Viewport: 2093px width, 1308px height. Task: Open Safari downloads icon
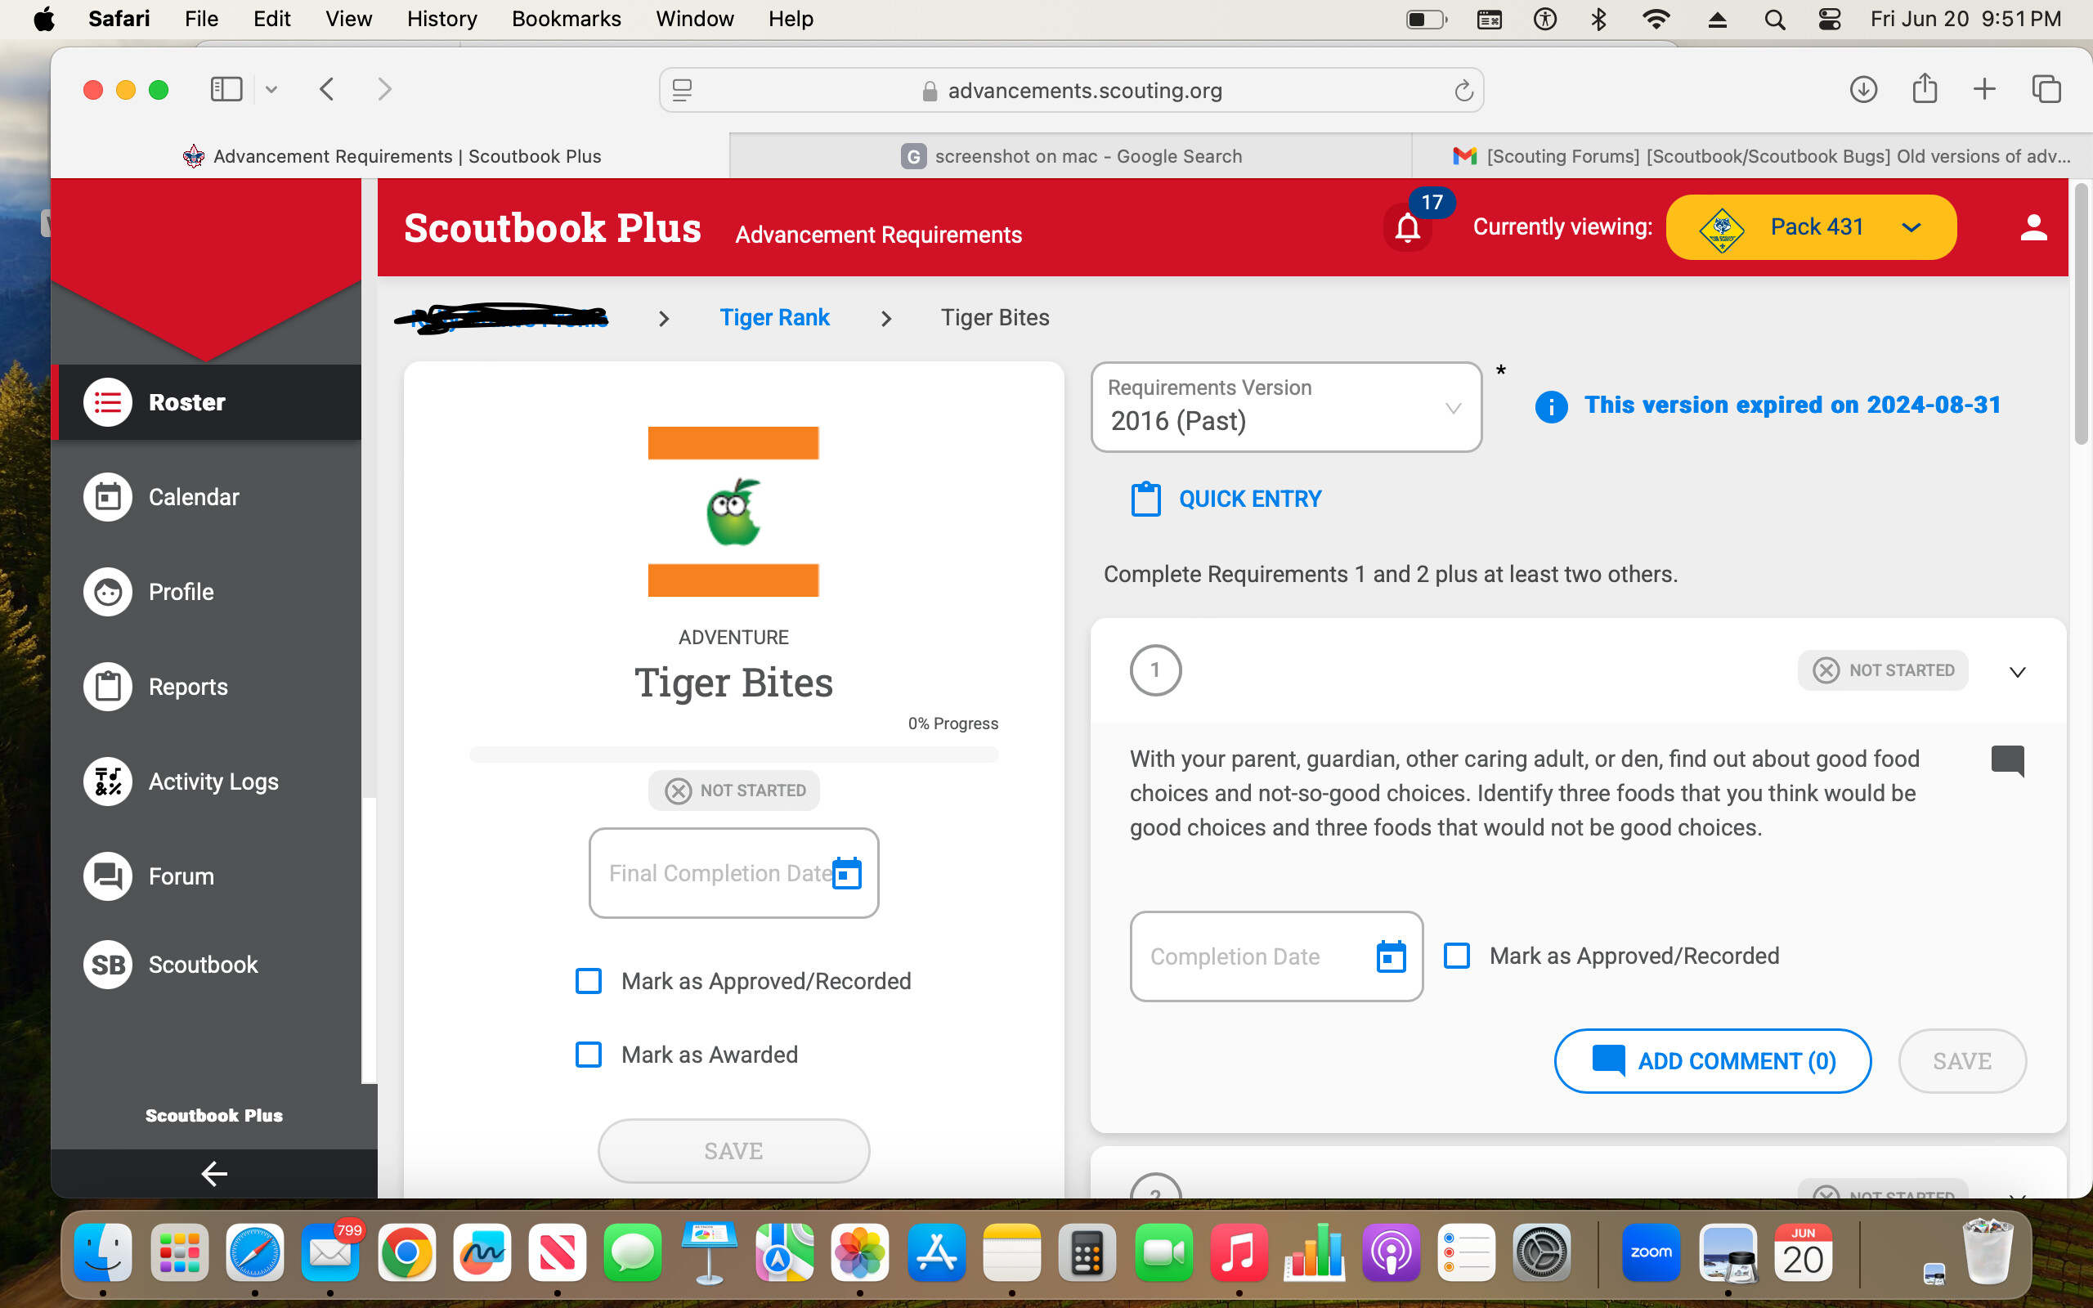tap(1863, 89)
